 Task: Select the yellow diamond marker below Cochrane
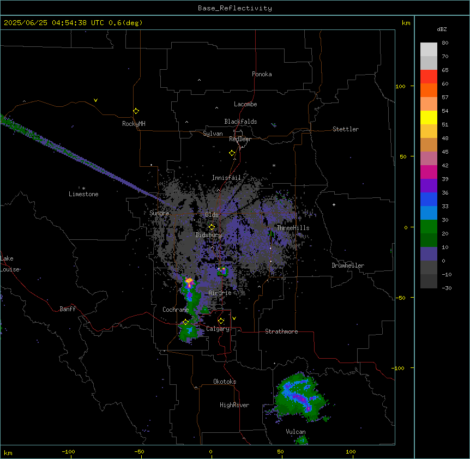[185, 322]
